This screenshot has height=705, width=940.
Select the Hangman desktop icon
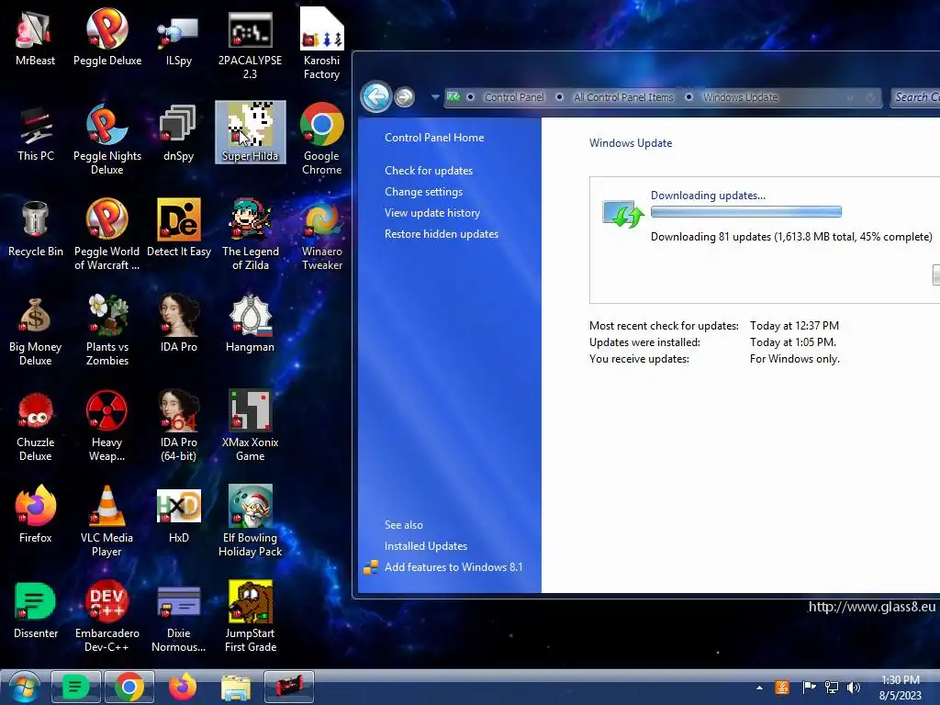click(250, 324)
